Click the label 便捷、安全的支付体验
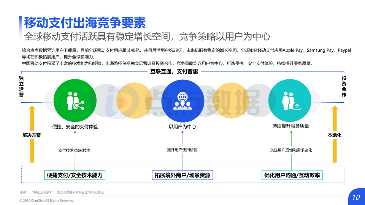The height and width of the screenshot is (205, 365). [x=75, y=127]
